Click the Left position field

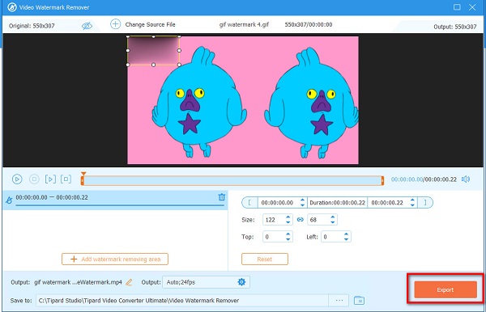[332, 237]
